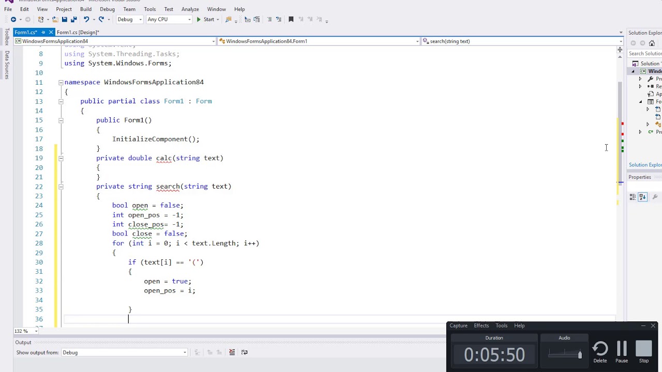Open the Toolbox side panel
This screenshot has height=372, width=662.
pos(7,37)
